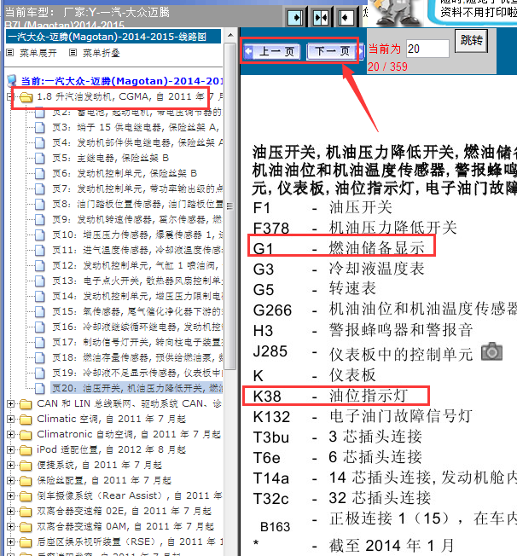
Task: Click the 菜单折叠 menu collapse icon
Action: (73, 53)
